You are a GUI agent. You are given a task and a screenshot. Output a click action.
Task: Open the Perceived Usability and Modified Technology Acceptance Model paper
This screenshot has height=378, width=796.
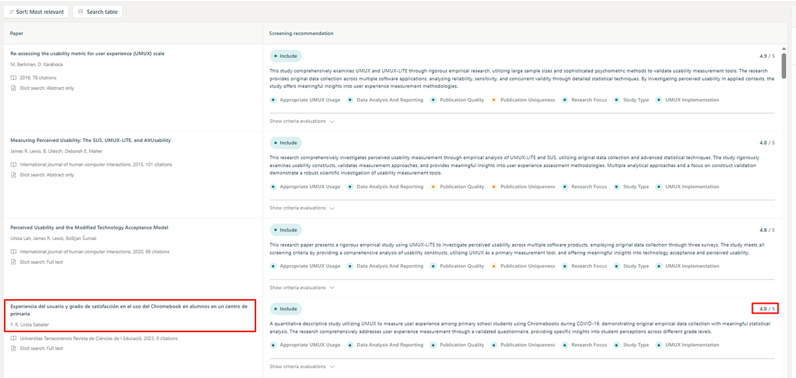(x=90, y=227)
